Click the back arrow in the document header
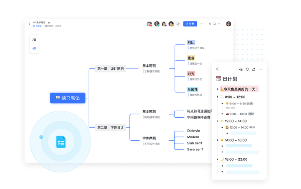This screenshot has width=301, height=189. click(x=29, y=24)
